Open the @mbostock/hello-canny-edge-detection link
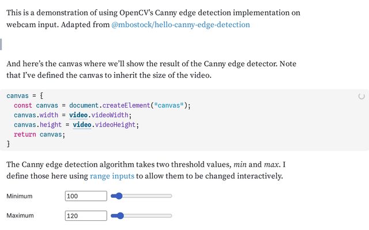Viewport: 369px width, 230px height. (180, 25)
